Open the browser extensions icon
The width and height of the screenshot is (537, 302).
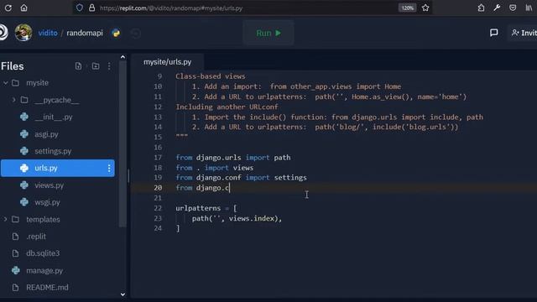[x=481, y=8]
